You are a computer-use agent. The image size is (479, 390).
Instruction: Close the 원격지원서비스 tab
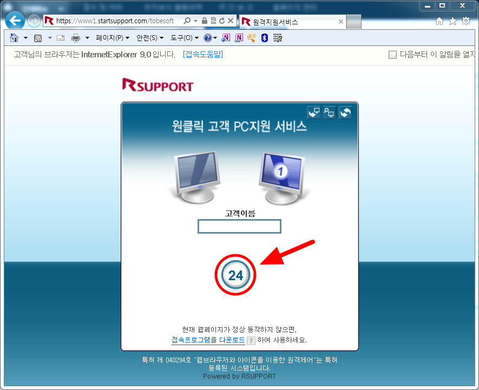point(341,22)
